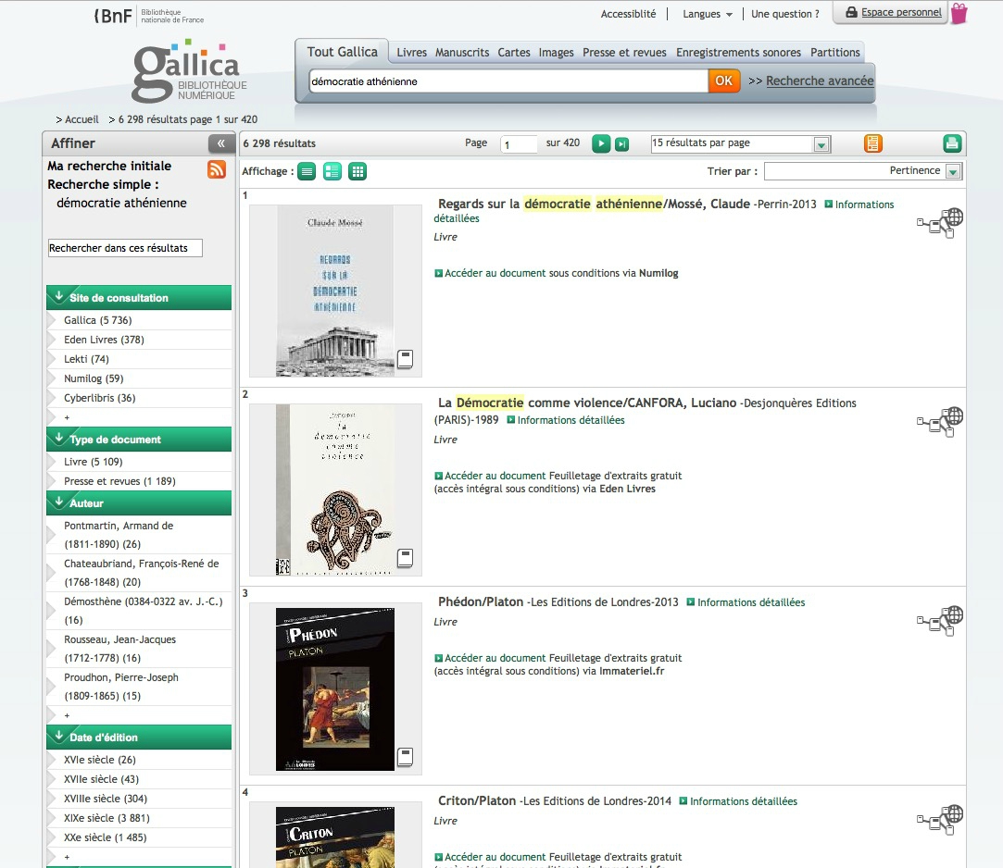Click share icon for Regards sur la démocratie
The image size is (1003, 868).
tap(940, 222)
